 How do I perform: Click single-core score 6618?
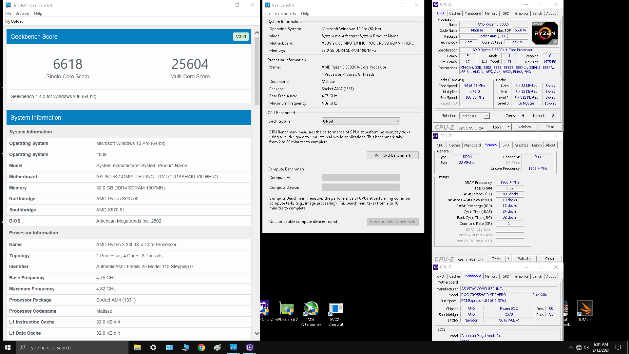[x=68, y=64]
